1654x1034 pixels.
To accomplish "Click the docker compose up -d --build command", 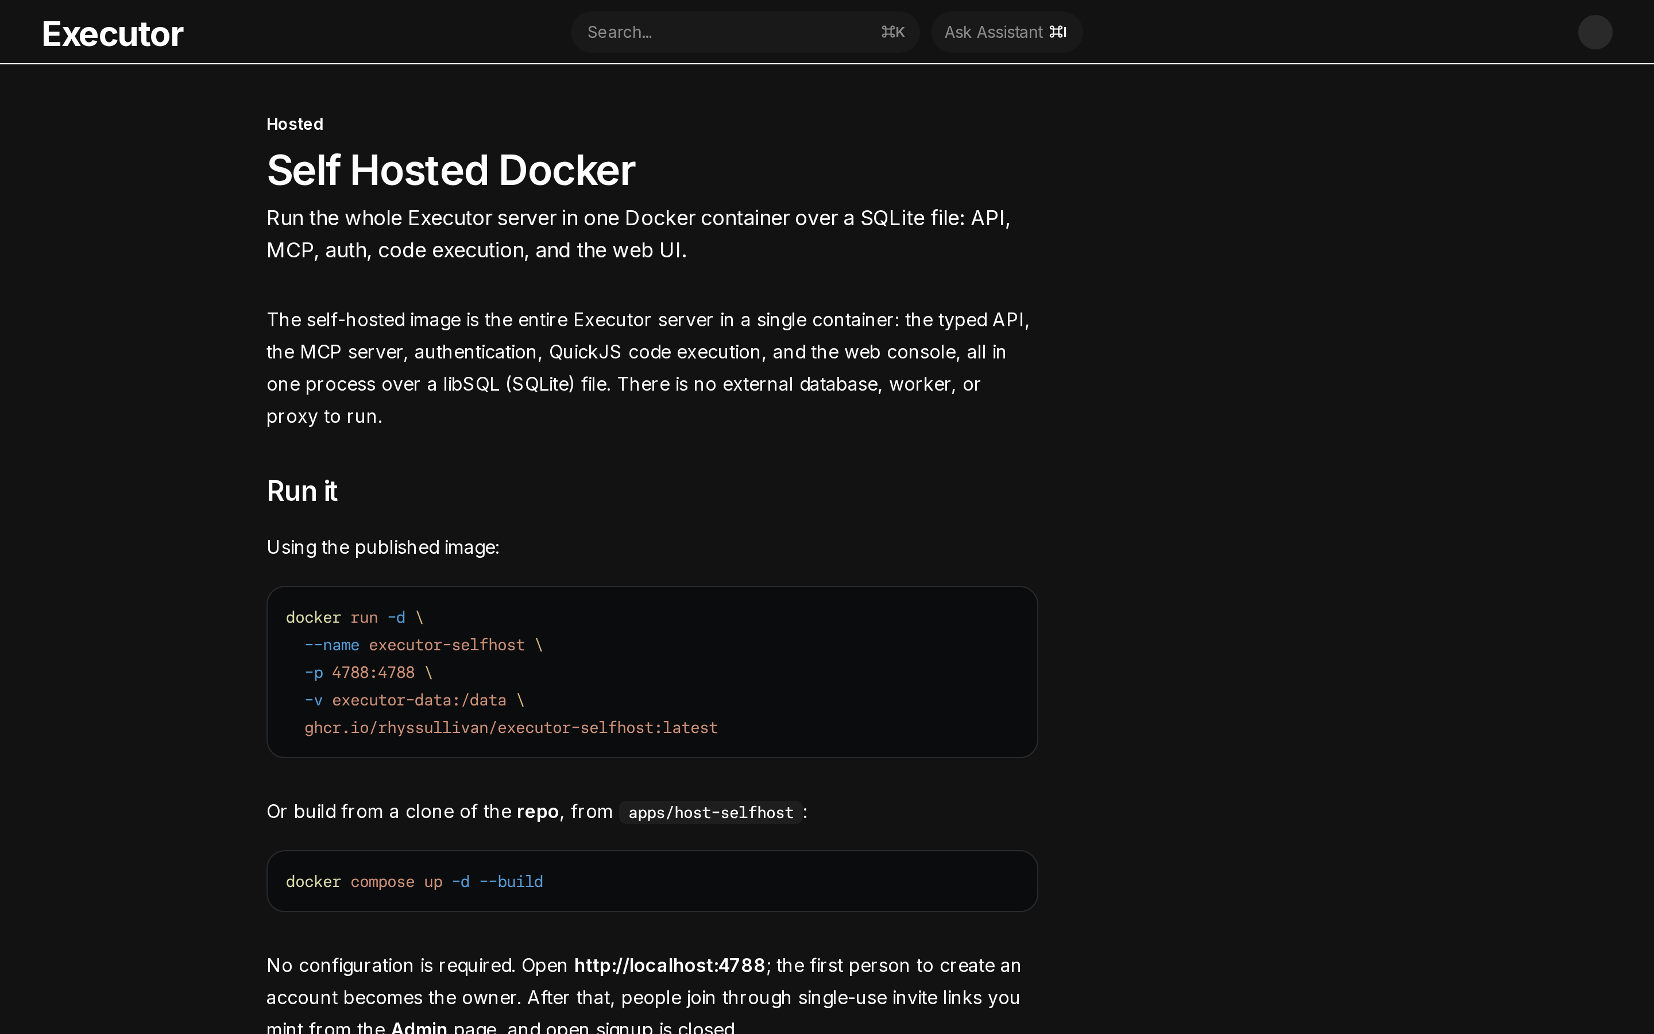I will (414, 882).
